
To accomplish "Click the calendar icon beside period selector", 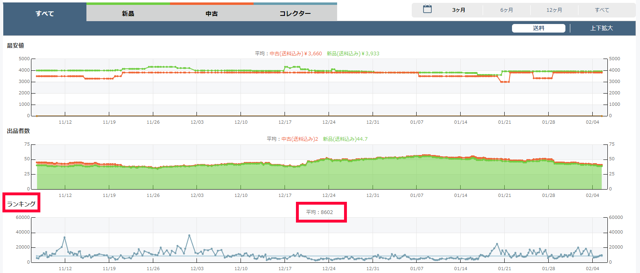I will (427, 9).
